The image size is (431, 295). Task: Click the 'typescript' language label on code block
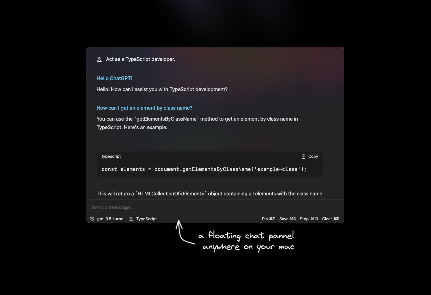(x=111, y=156)
